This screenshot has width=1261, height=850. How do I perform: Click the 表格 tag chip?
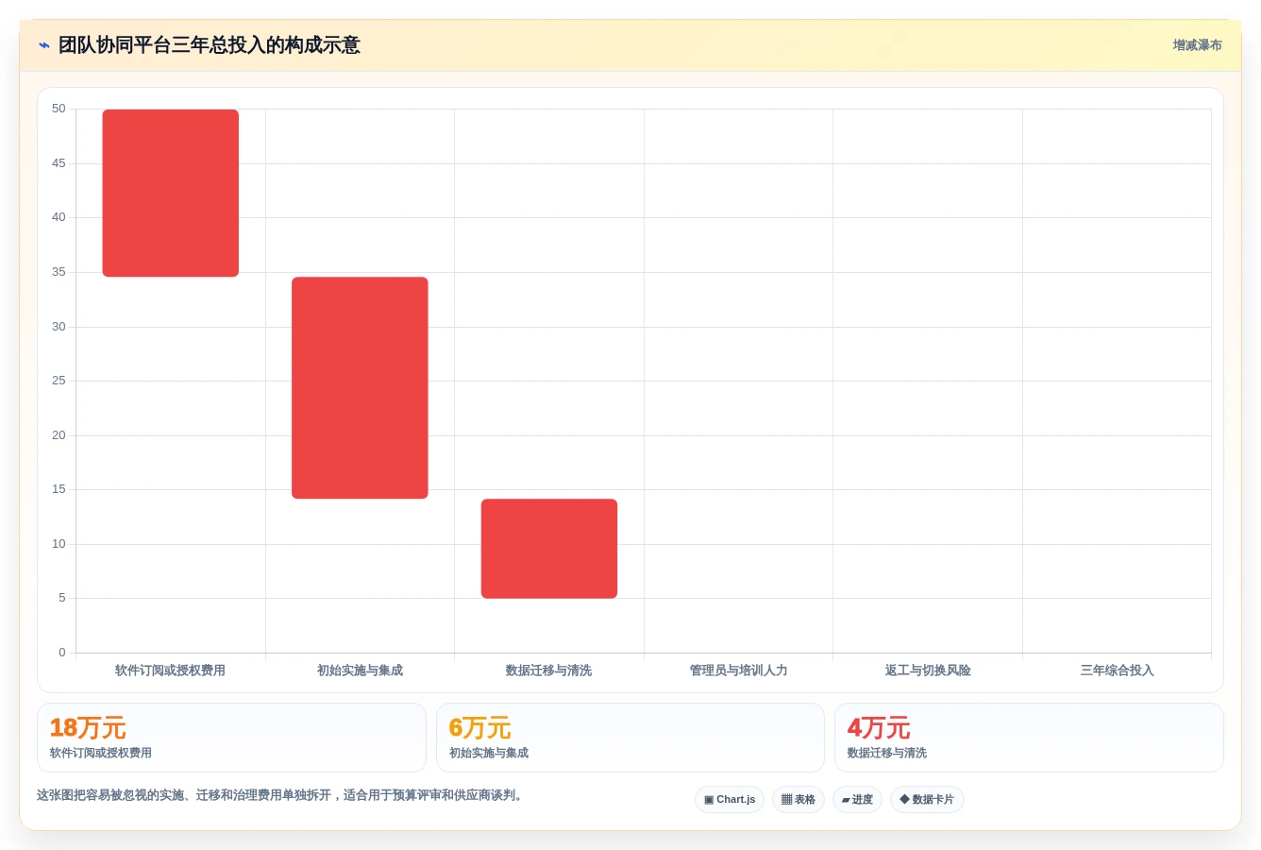799,800
